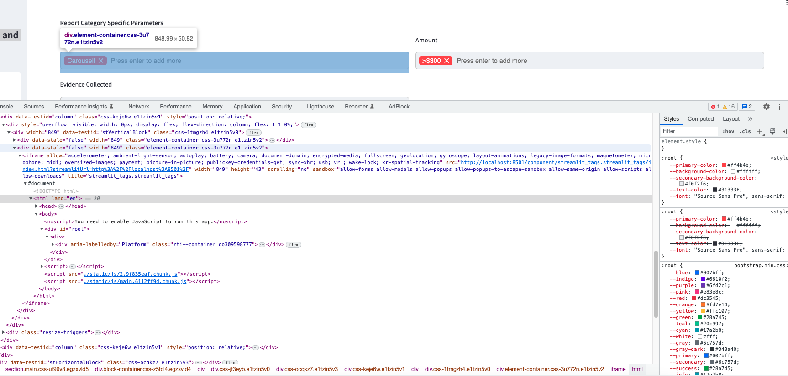The width and height of the screenshot is (788, 376).
Task: Open the Security tab
Action: [282, 107]
